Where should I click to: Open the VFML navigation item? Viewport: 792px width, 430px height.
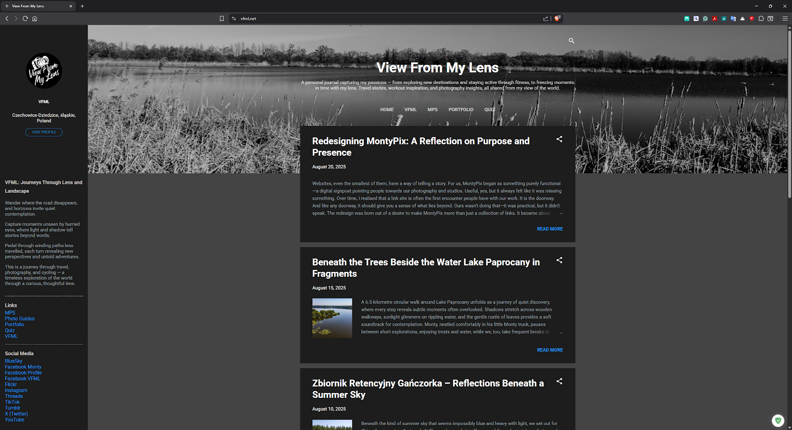[410, 110]
